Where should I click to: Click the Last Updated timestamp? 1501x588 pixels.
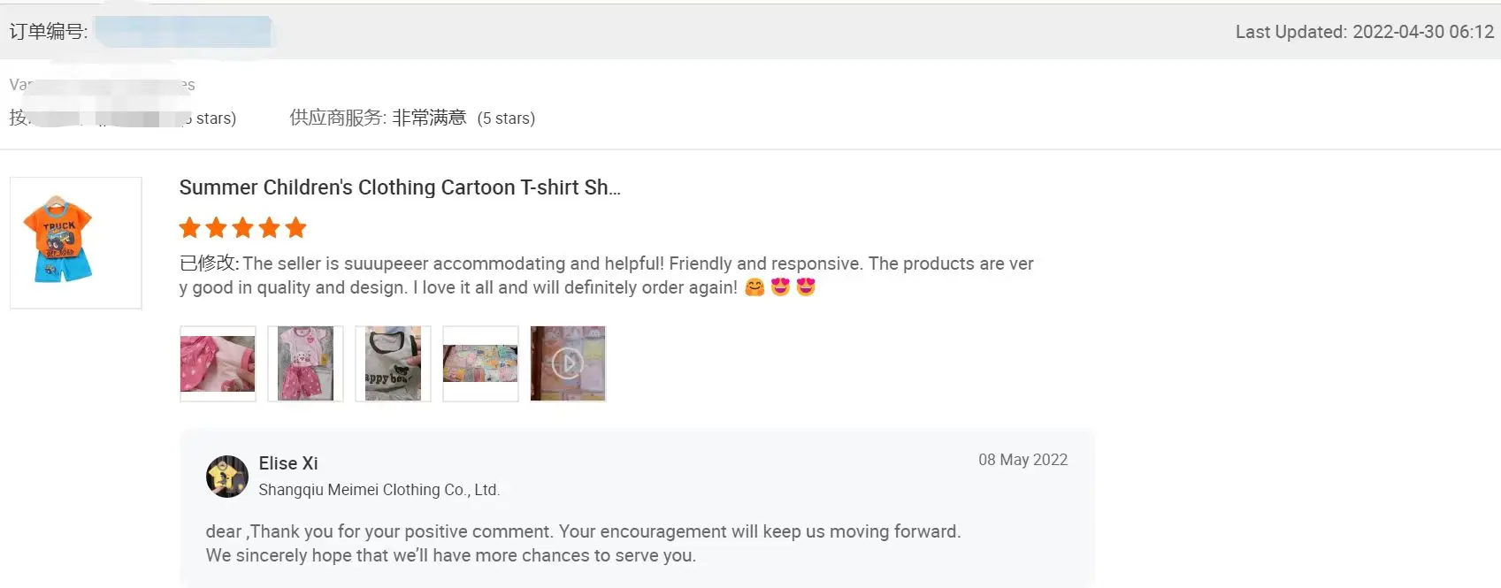(x=1364, y=32)
